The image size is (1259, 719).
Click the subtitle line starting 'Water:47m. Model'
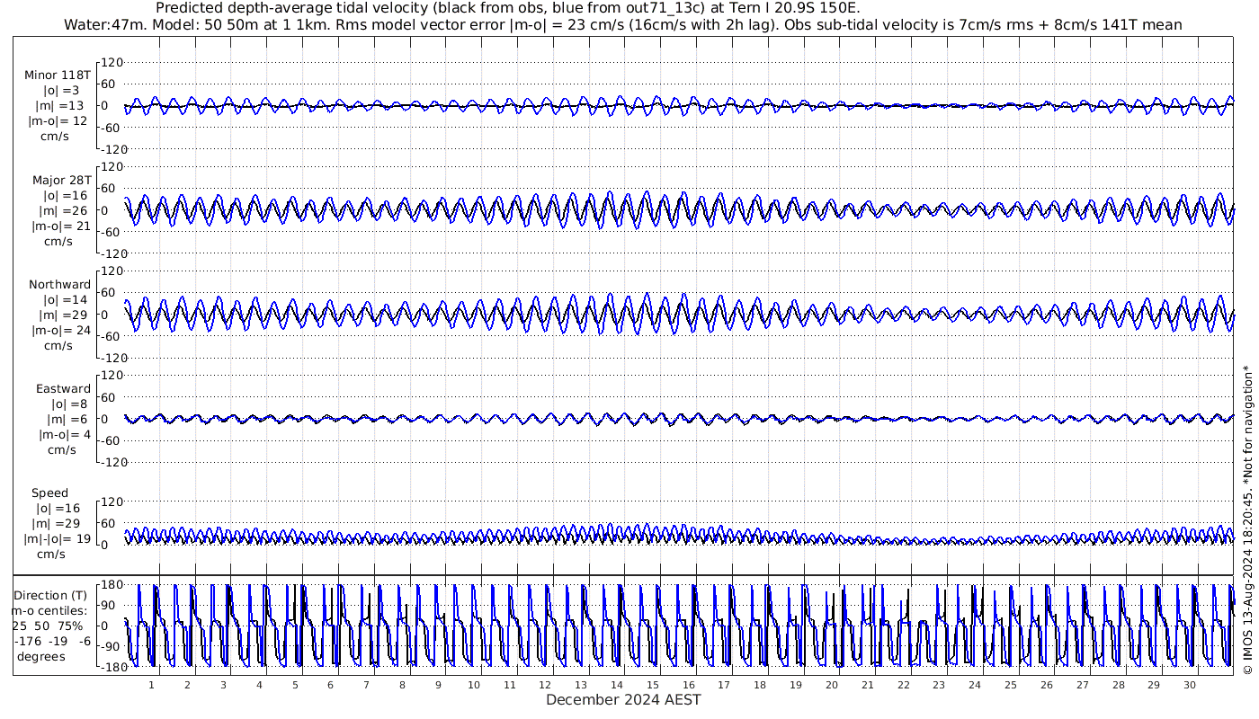622,25
